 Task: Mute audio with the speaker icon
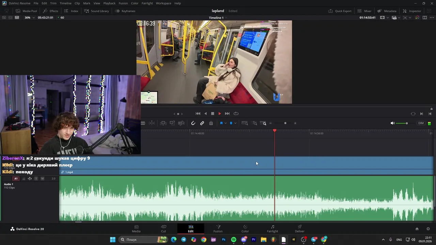(x=392, y=123)
